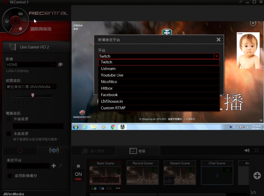
Task: Click the baby webcam overlay in preview
Action: click(248, 51)
